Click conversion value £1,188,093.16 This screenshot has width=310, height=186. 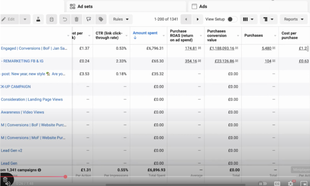click(x=222, y=48)
